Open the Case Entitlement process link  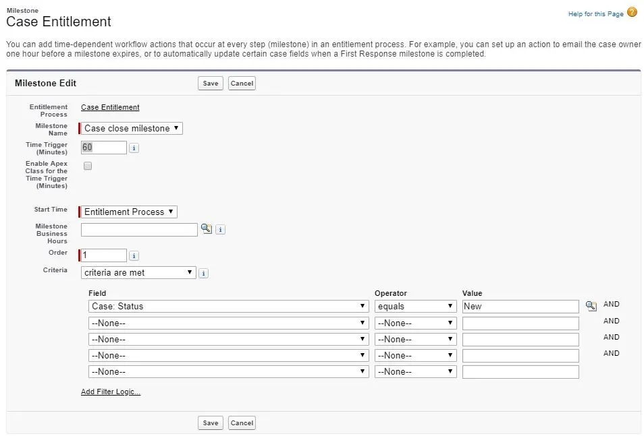pyautogui.click(x=110, y=107)
